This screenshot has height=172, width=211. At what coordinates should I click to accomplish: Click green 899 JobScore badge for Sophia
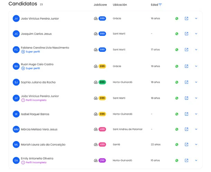(x=102, y=82)
